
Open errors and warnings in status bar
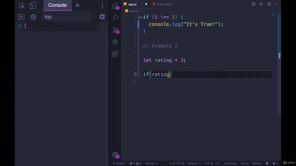pos(136,163)
